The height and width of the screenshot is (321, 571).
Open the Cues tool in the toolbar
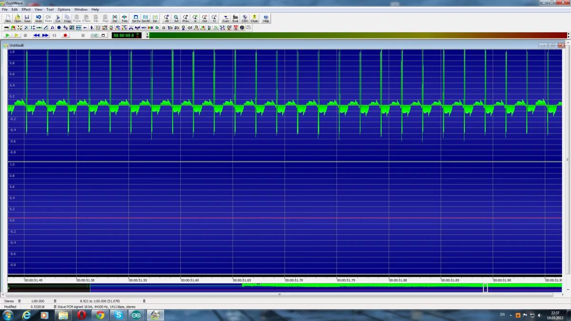coord(226,19)
